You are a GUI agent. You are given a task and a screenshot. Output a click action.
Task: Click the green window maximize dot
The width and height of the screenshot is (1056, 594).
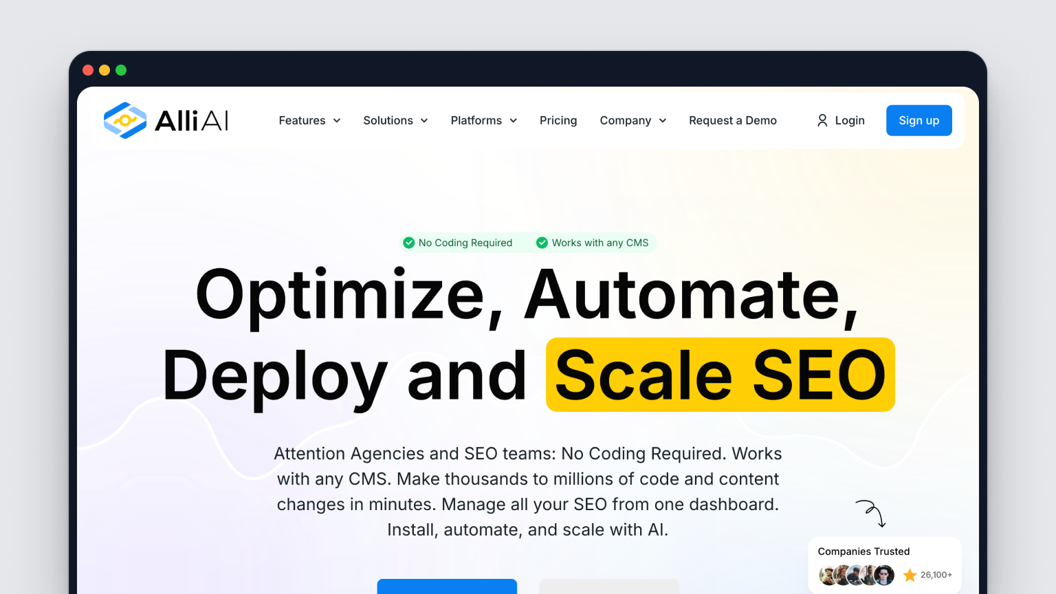click(x=121, y=70)
